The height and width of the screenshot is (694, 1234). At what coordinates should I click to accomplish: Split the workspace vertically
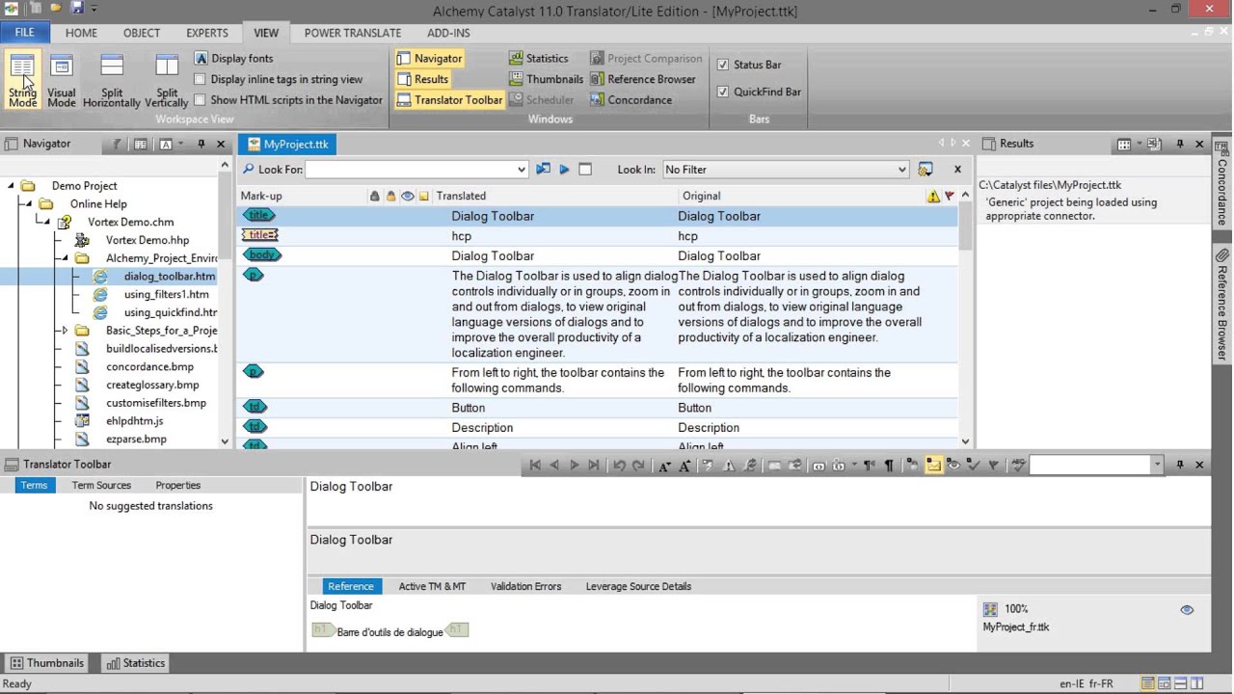[167, 81]
